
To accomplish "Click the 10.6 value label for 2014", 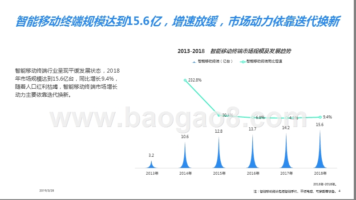I will (185, 137).
